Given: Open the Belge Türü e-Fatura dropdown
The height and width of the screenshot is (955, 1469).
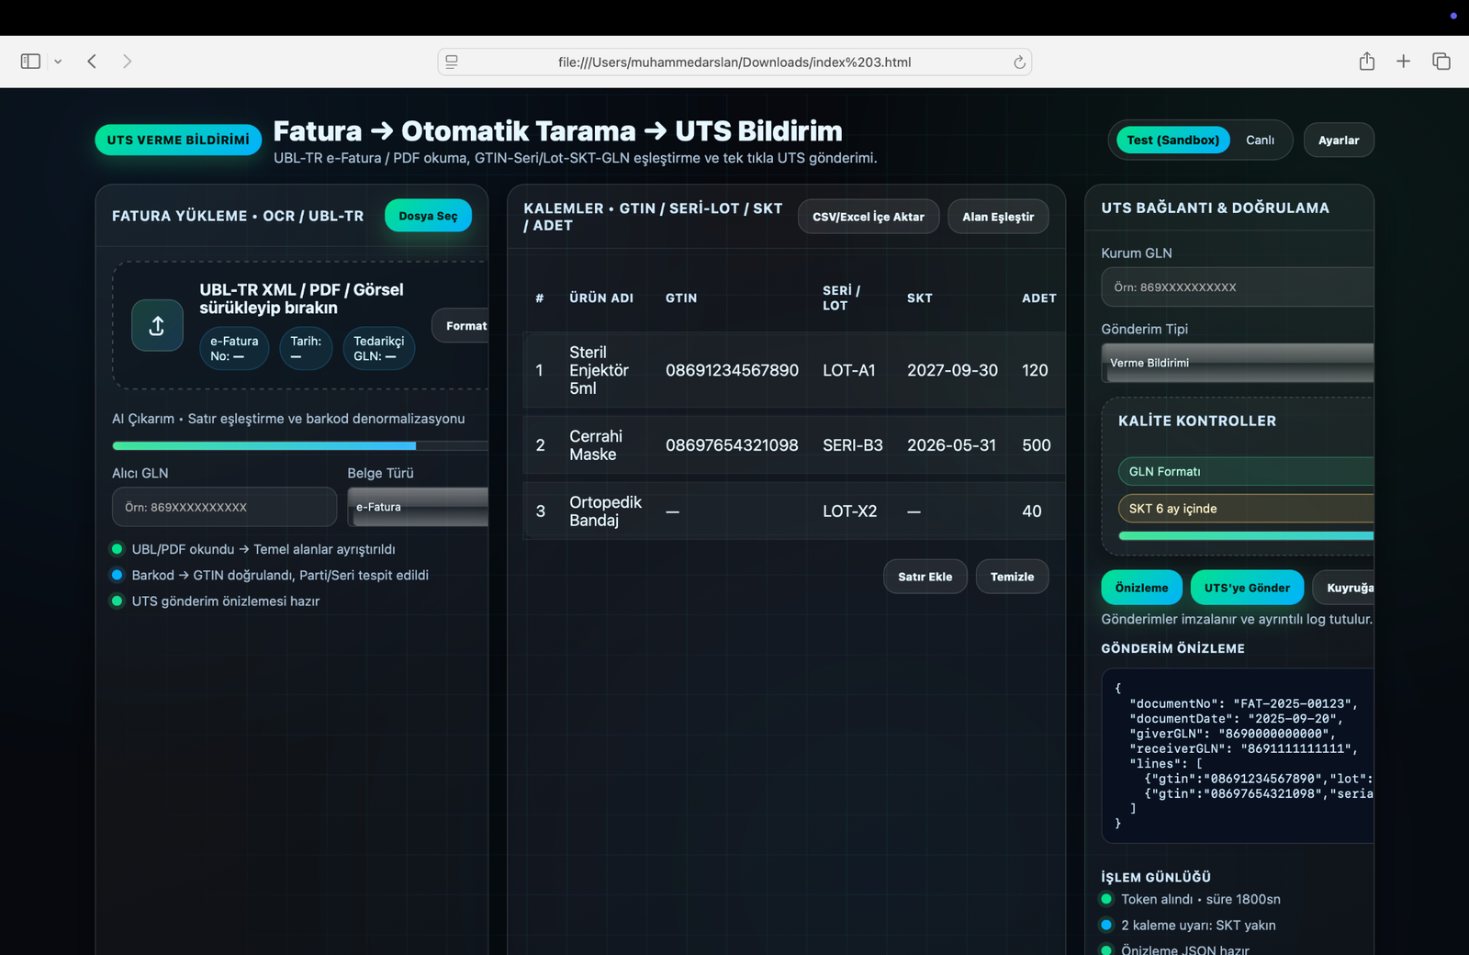Looking at the screenshot, I should pyautogui.click(x=418, y=507).
